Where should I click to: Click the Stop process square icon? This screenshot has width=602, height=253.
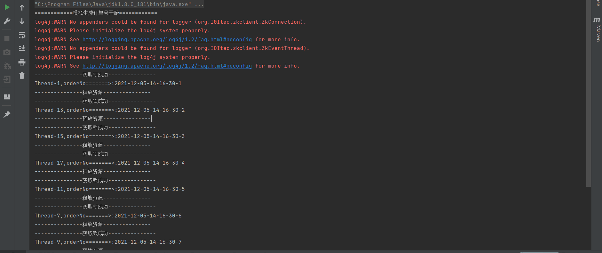(x=7, y=38)
